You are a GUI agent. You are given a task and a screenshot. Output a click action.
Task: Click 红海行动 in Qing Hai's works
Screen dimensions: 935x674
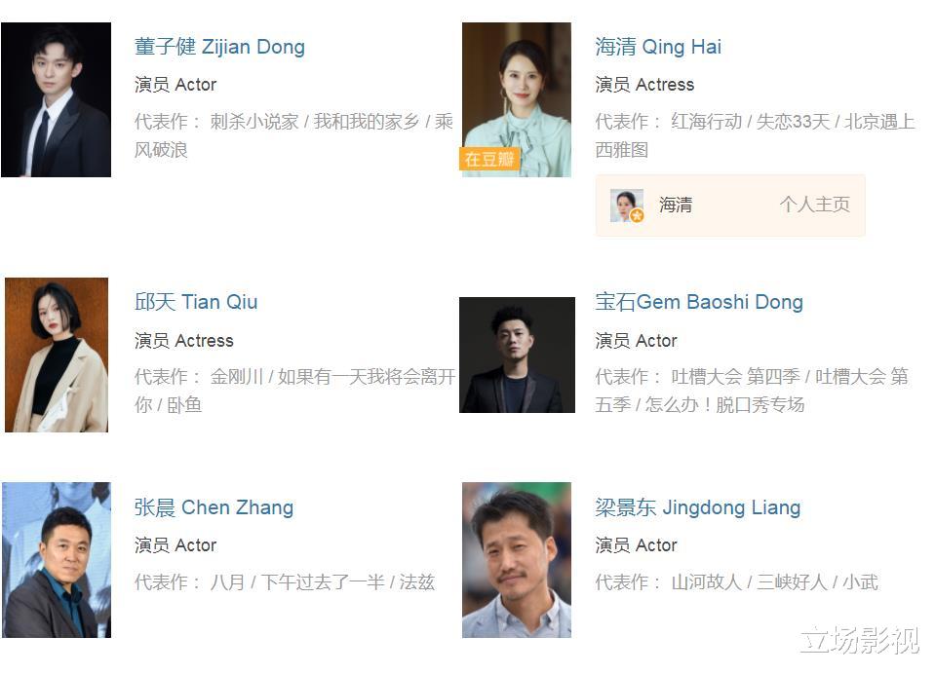pyautogui.click(x=706, y=122)
